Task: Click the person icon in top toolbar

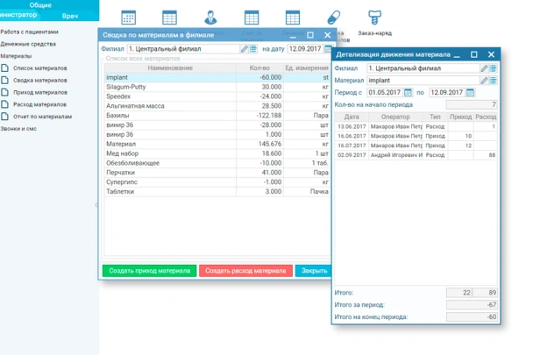Action: 210,17
